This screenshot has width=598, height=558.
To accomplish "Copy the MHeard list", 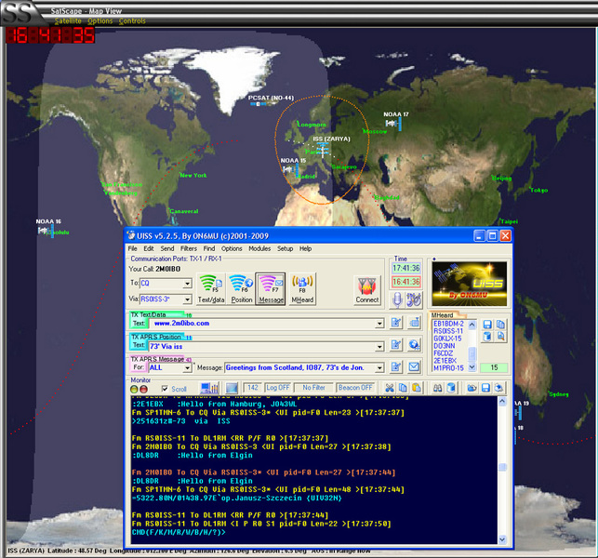I will coord(500,325).
